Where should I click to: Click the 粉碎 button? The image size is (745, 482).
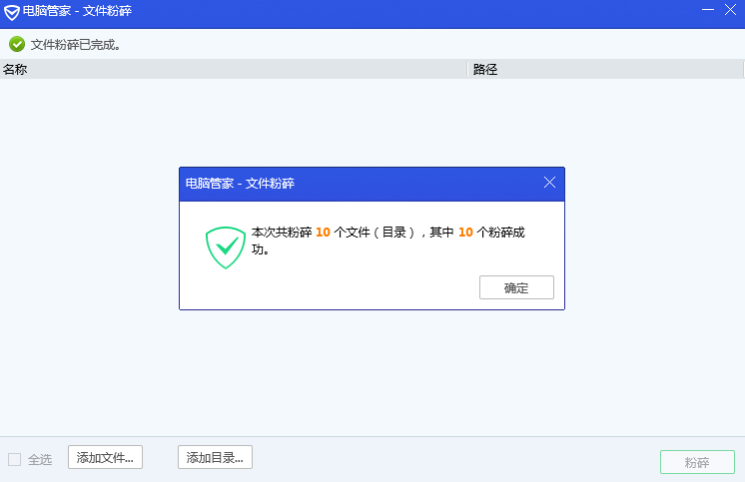pyautogui.click(x=697, y=462)
